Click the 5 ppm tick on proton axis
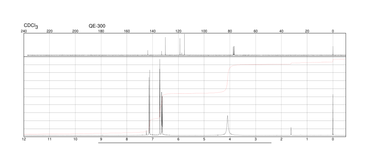The image size is (368, 158). (204, 139)
